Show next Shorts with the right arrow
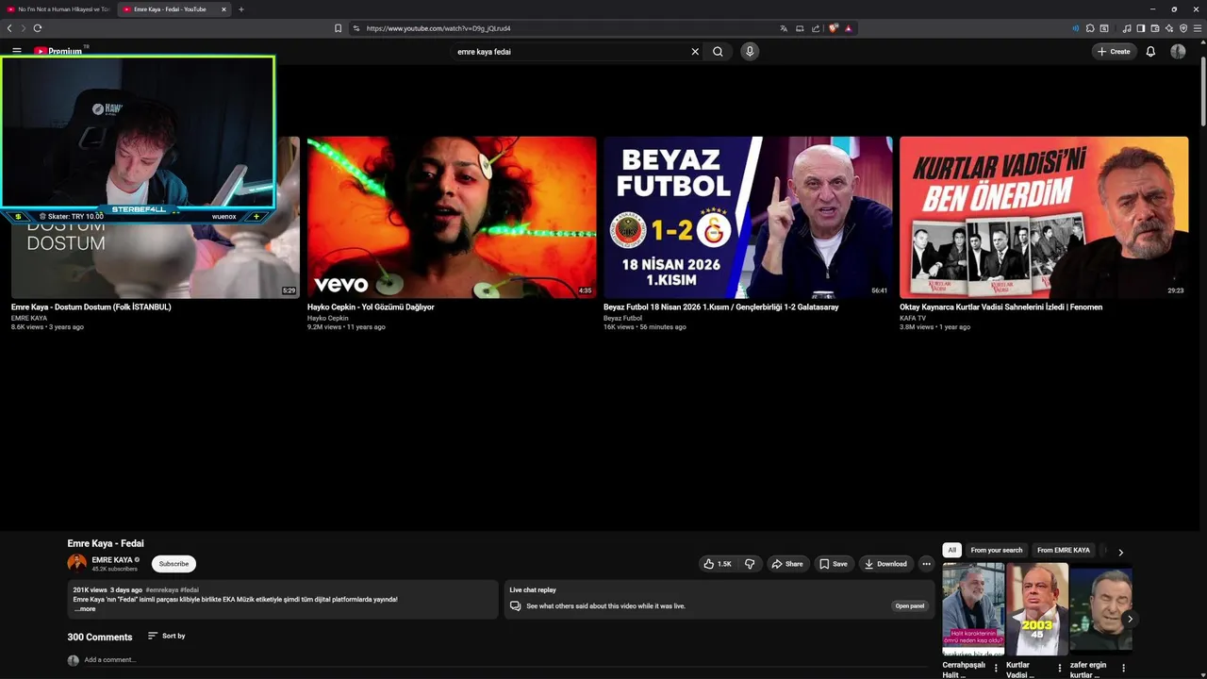The width and height of the screenshot is (1207, 679). (1130, 619)
